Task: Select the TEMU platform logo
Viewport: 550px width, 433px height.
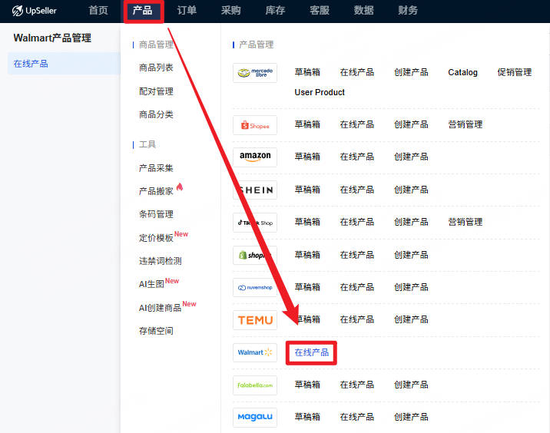Action: click(255, 320)
